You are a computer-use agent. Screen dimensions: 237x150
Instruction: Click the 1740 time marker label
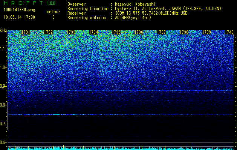[229, 32]
